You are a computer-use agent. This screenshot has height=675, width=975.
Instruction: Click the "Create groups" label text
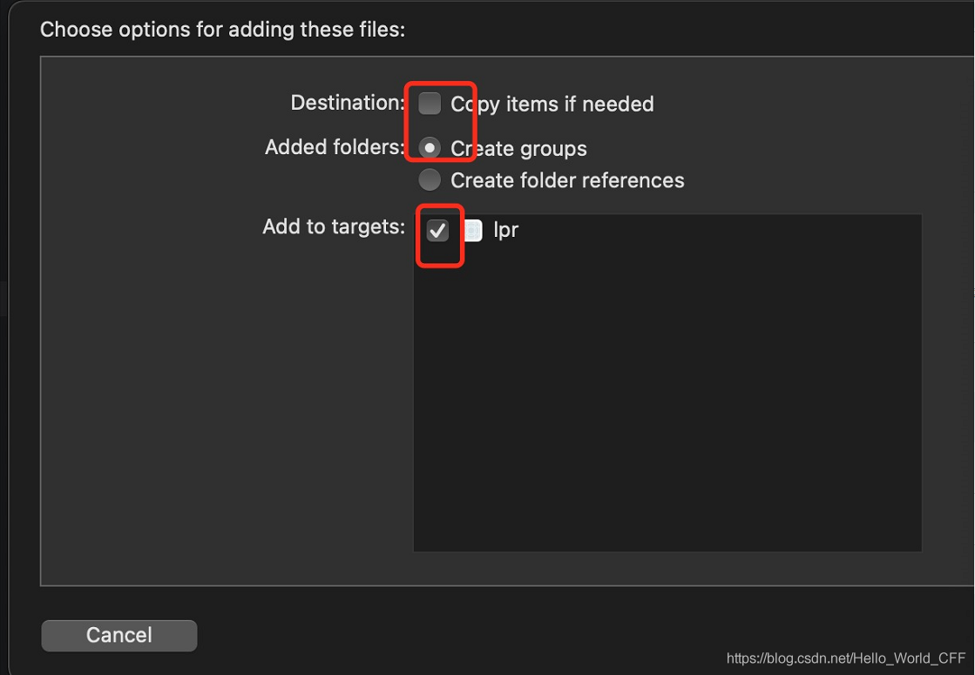click(518, 149)
